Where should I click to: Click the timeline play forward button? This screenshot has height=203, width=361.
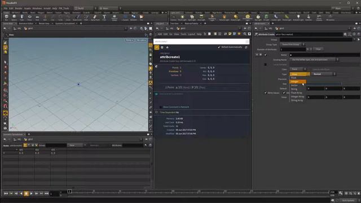[32, 193]
